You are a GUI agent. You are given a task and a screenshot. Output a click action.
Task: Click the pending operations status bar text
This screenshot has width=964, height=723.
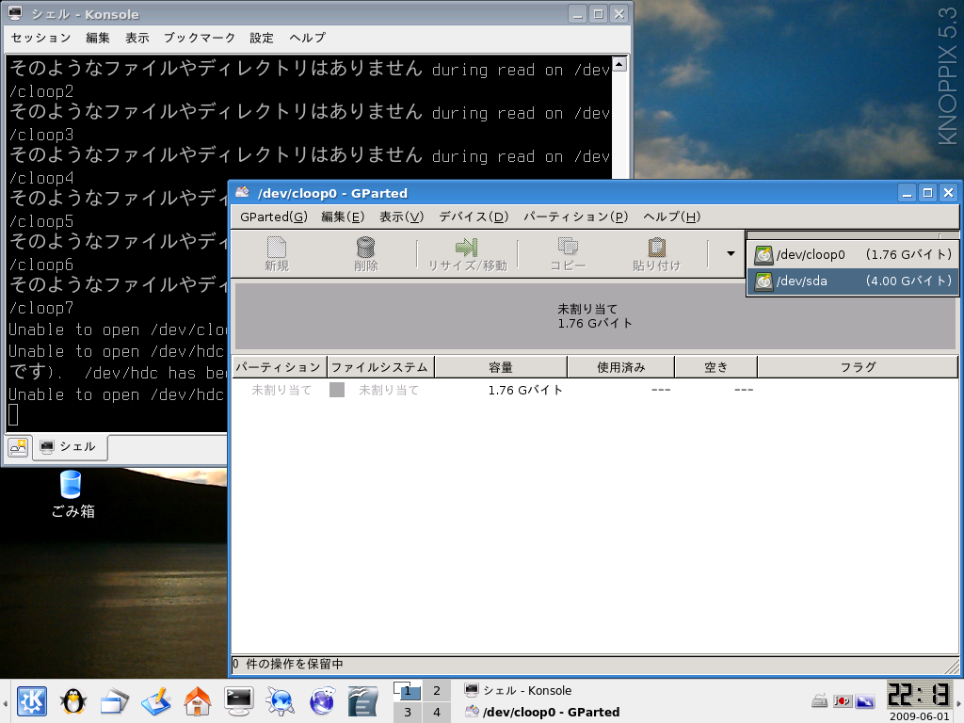(x=288, y=664)
